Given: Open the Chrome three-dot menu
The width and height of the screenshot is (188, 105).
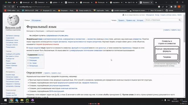Looking at the screenshot, I should pyautogui.click(x=183, y=7).
